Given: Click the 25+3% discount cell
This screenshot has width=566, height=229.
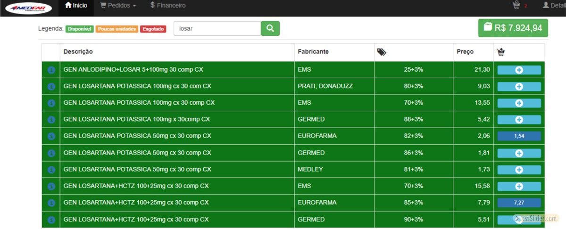Looking at the screenshot, I should tap(414, 70).
